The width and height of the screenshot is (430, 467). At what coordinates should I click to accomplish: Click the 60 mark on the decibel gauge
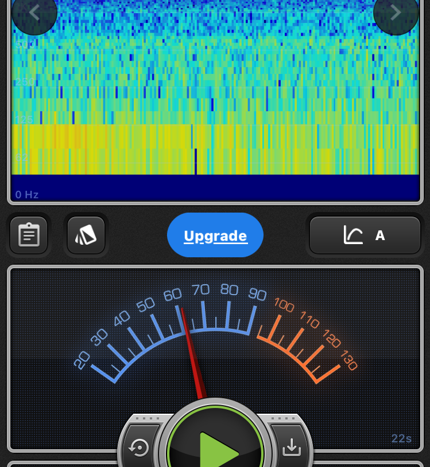(x=172, y=295)
